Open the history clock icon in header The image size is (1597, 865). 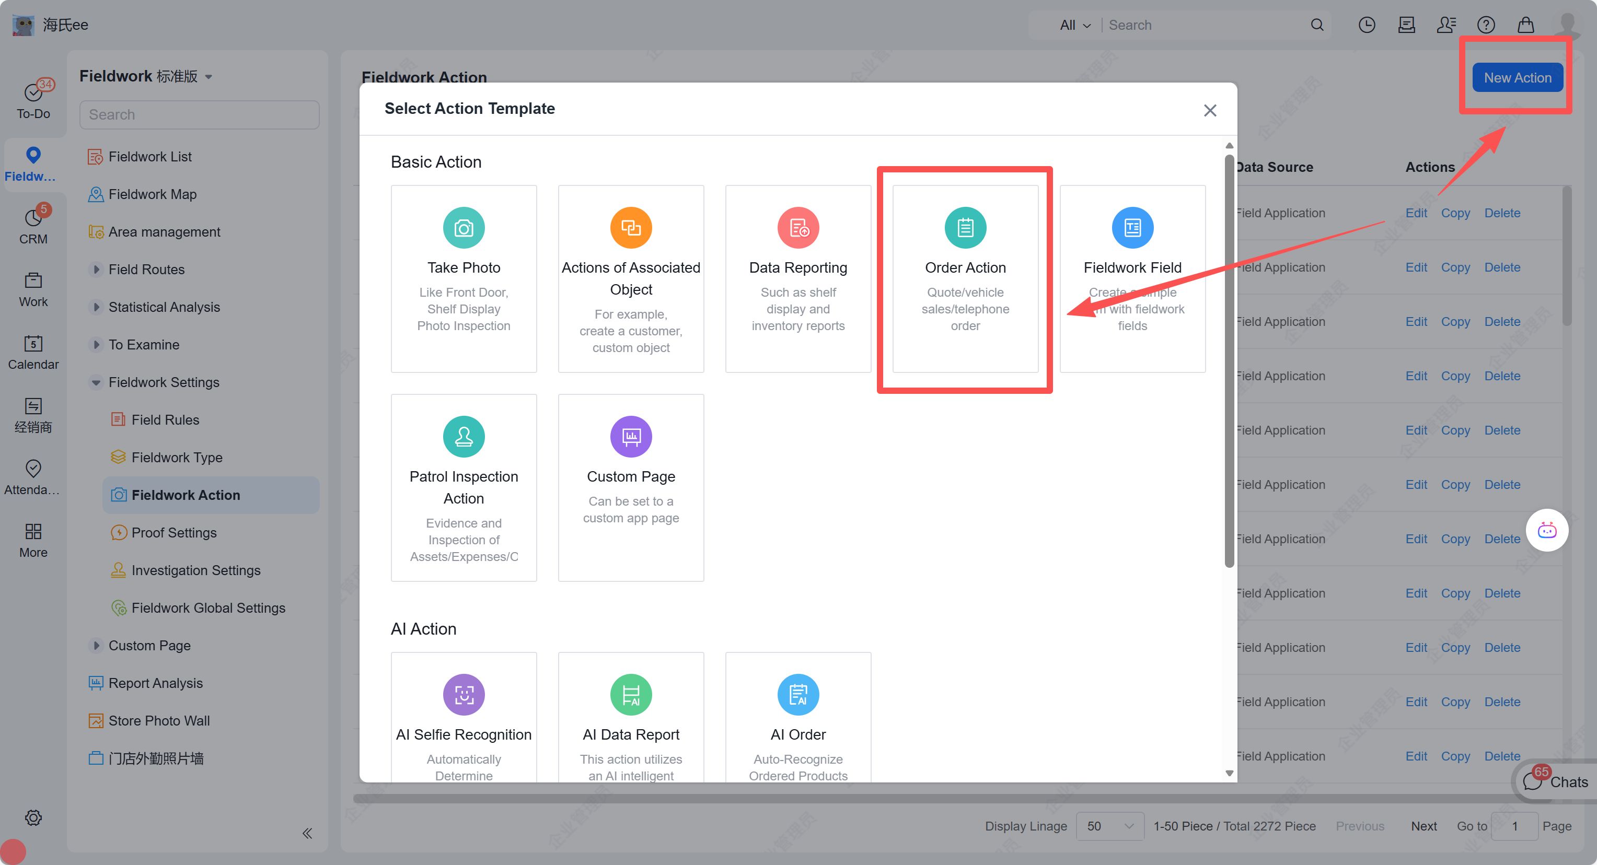(1367, 25)
